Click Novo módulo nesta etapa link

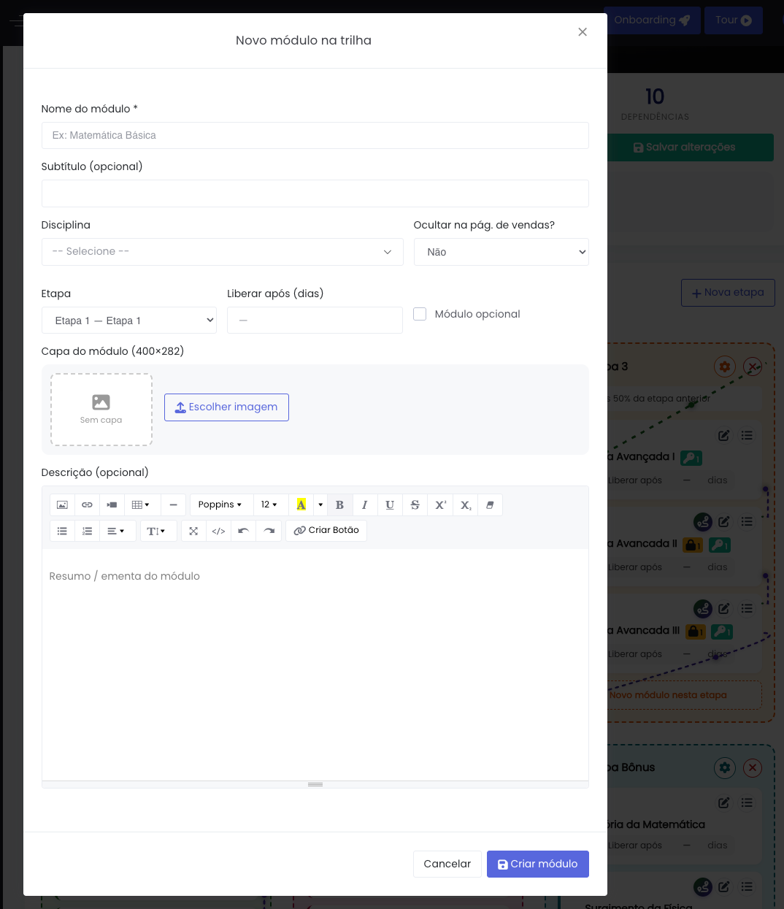tap(668, 695)
